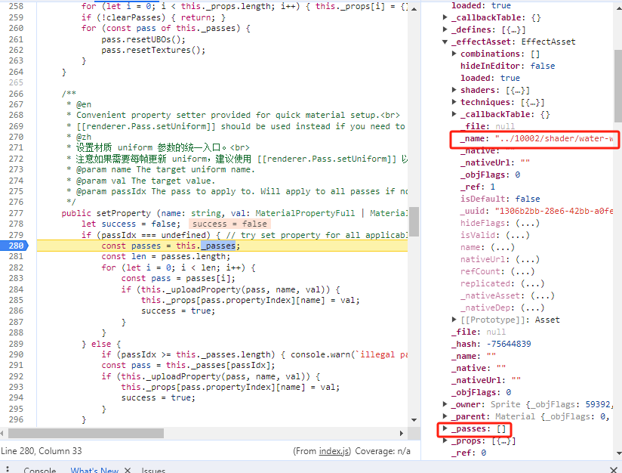This screenshot has height=473, width=622.
Task: Invoke the isValid getter (...)
Action: pyautogui.click(x=518, y=235)
